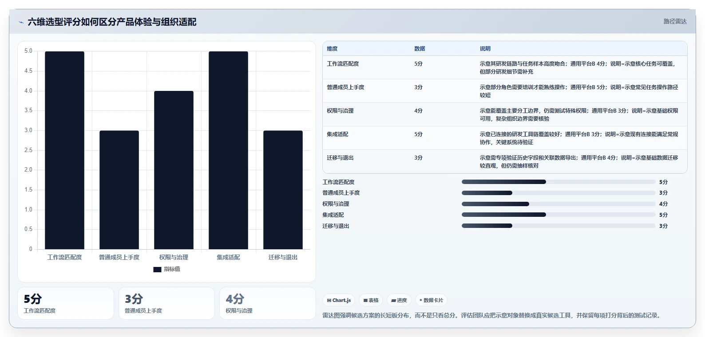Click the icon in the 进度 chip
This screenshot has height=337, width=705.
click(393, 301)
